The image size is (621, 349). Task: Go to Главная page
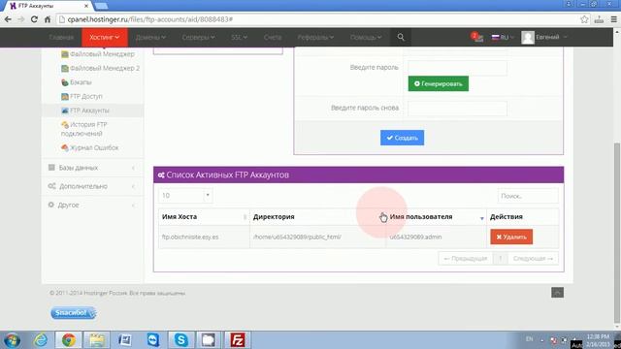coord(61,37)
